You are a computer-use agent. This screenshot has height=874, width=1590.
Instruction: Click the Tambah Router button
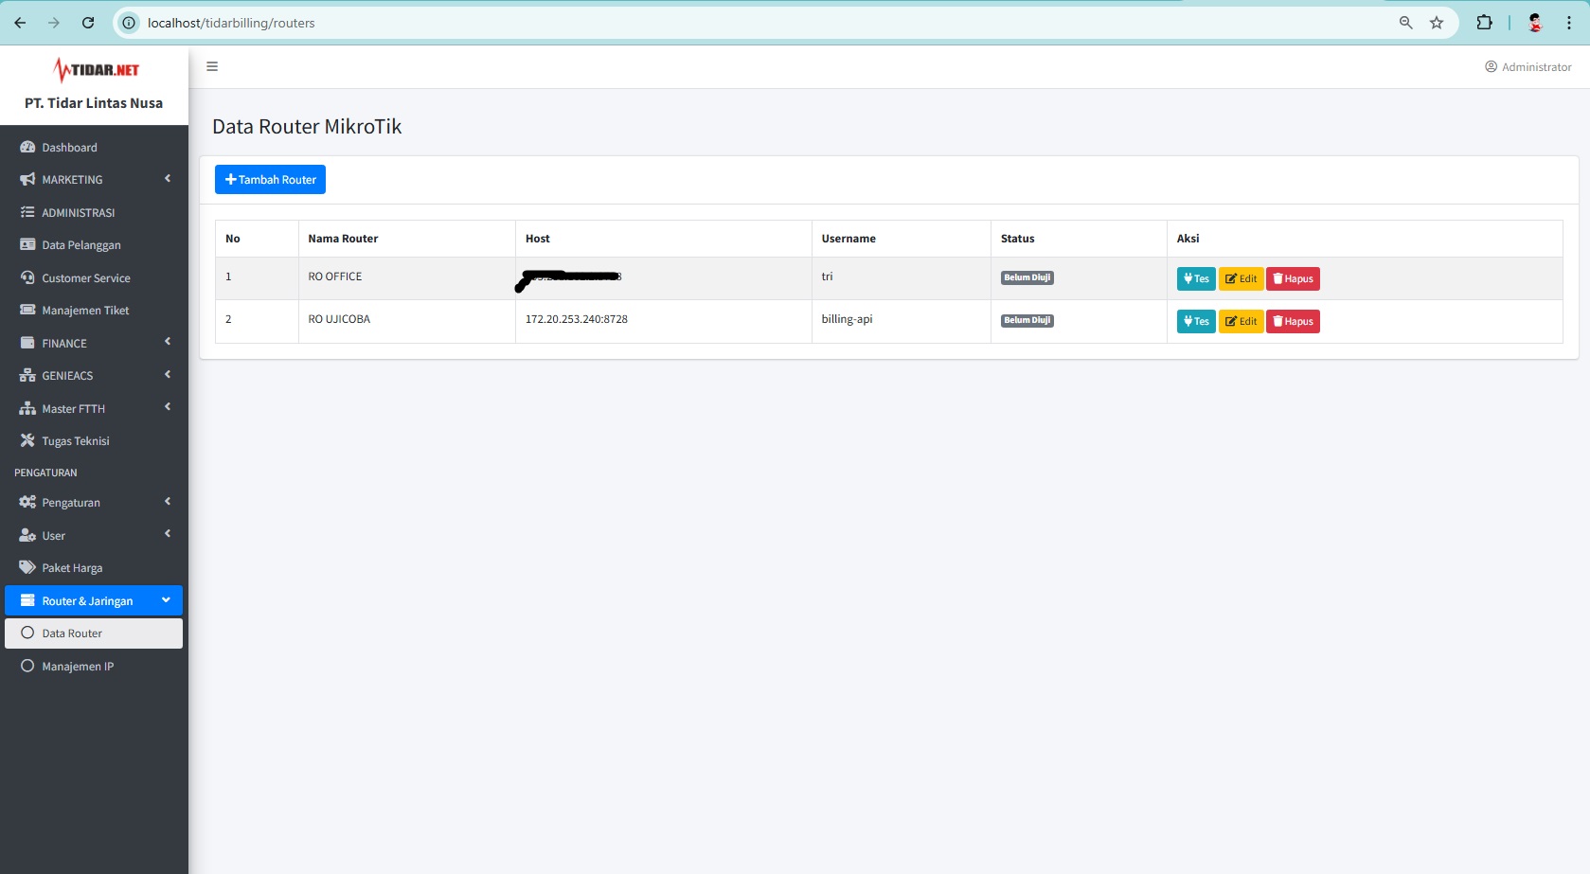[x=270, y=180]
